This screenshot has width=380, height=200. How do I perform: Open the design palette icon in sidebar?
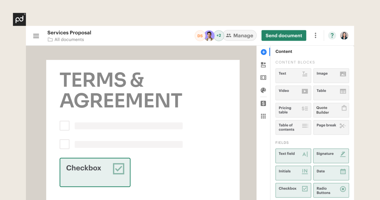pyautogui.click(x=263, y=90)
